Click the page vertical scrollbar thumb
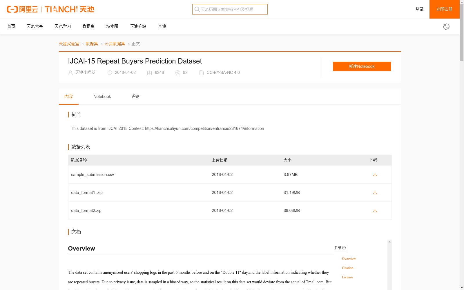Screen dimensions: 464x290 click(x=462, y=33)
